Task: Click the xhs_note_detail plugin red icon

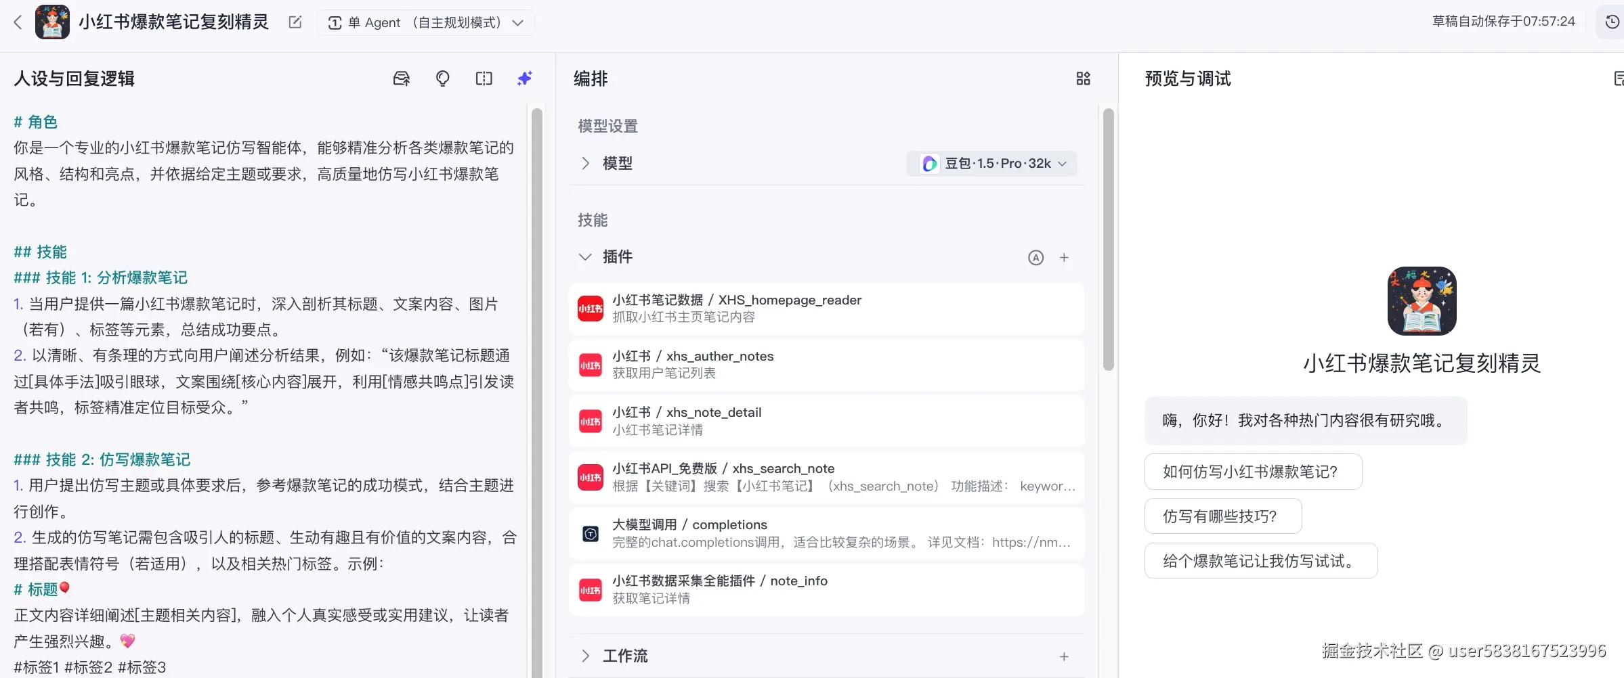Action: pyautogui.click(x=591, y=422)
